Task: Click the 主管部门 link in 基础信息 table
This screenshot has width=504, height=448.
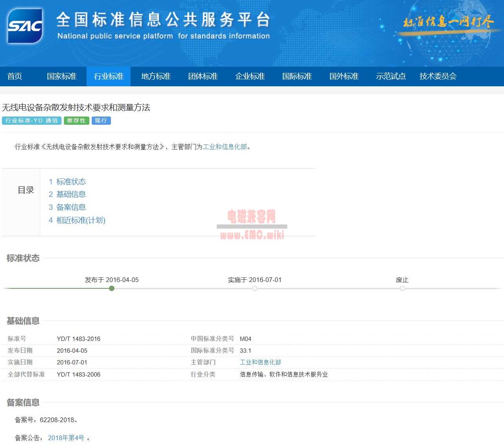Action: (260, 362)
